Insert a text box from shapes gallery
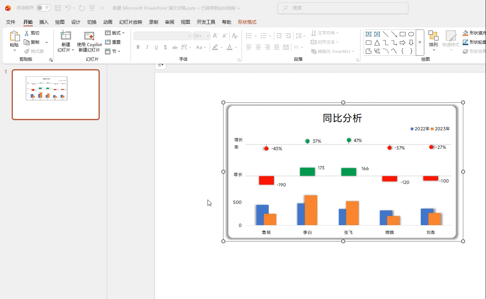486x299 pixels. tap(369, 34)
